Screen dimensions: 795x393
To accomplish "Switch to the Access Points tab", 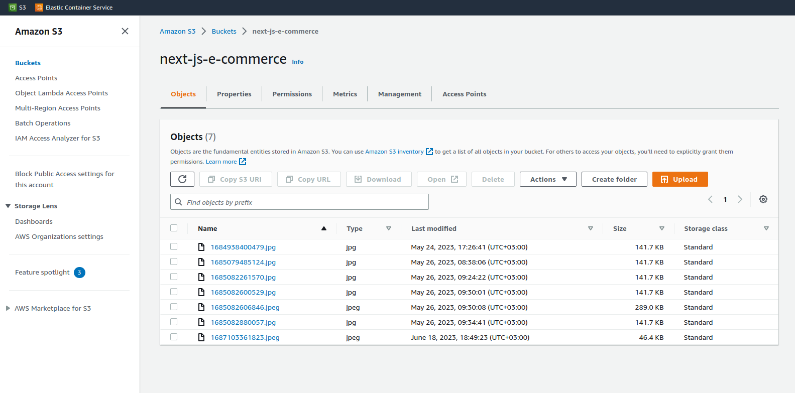I will tap(465, 94).
